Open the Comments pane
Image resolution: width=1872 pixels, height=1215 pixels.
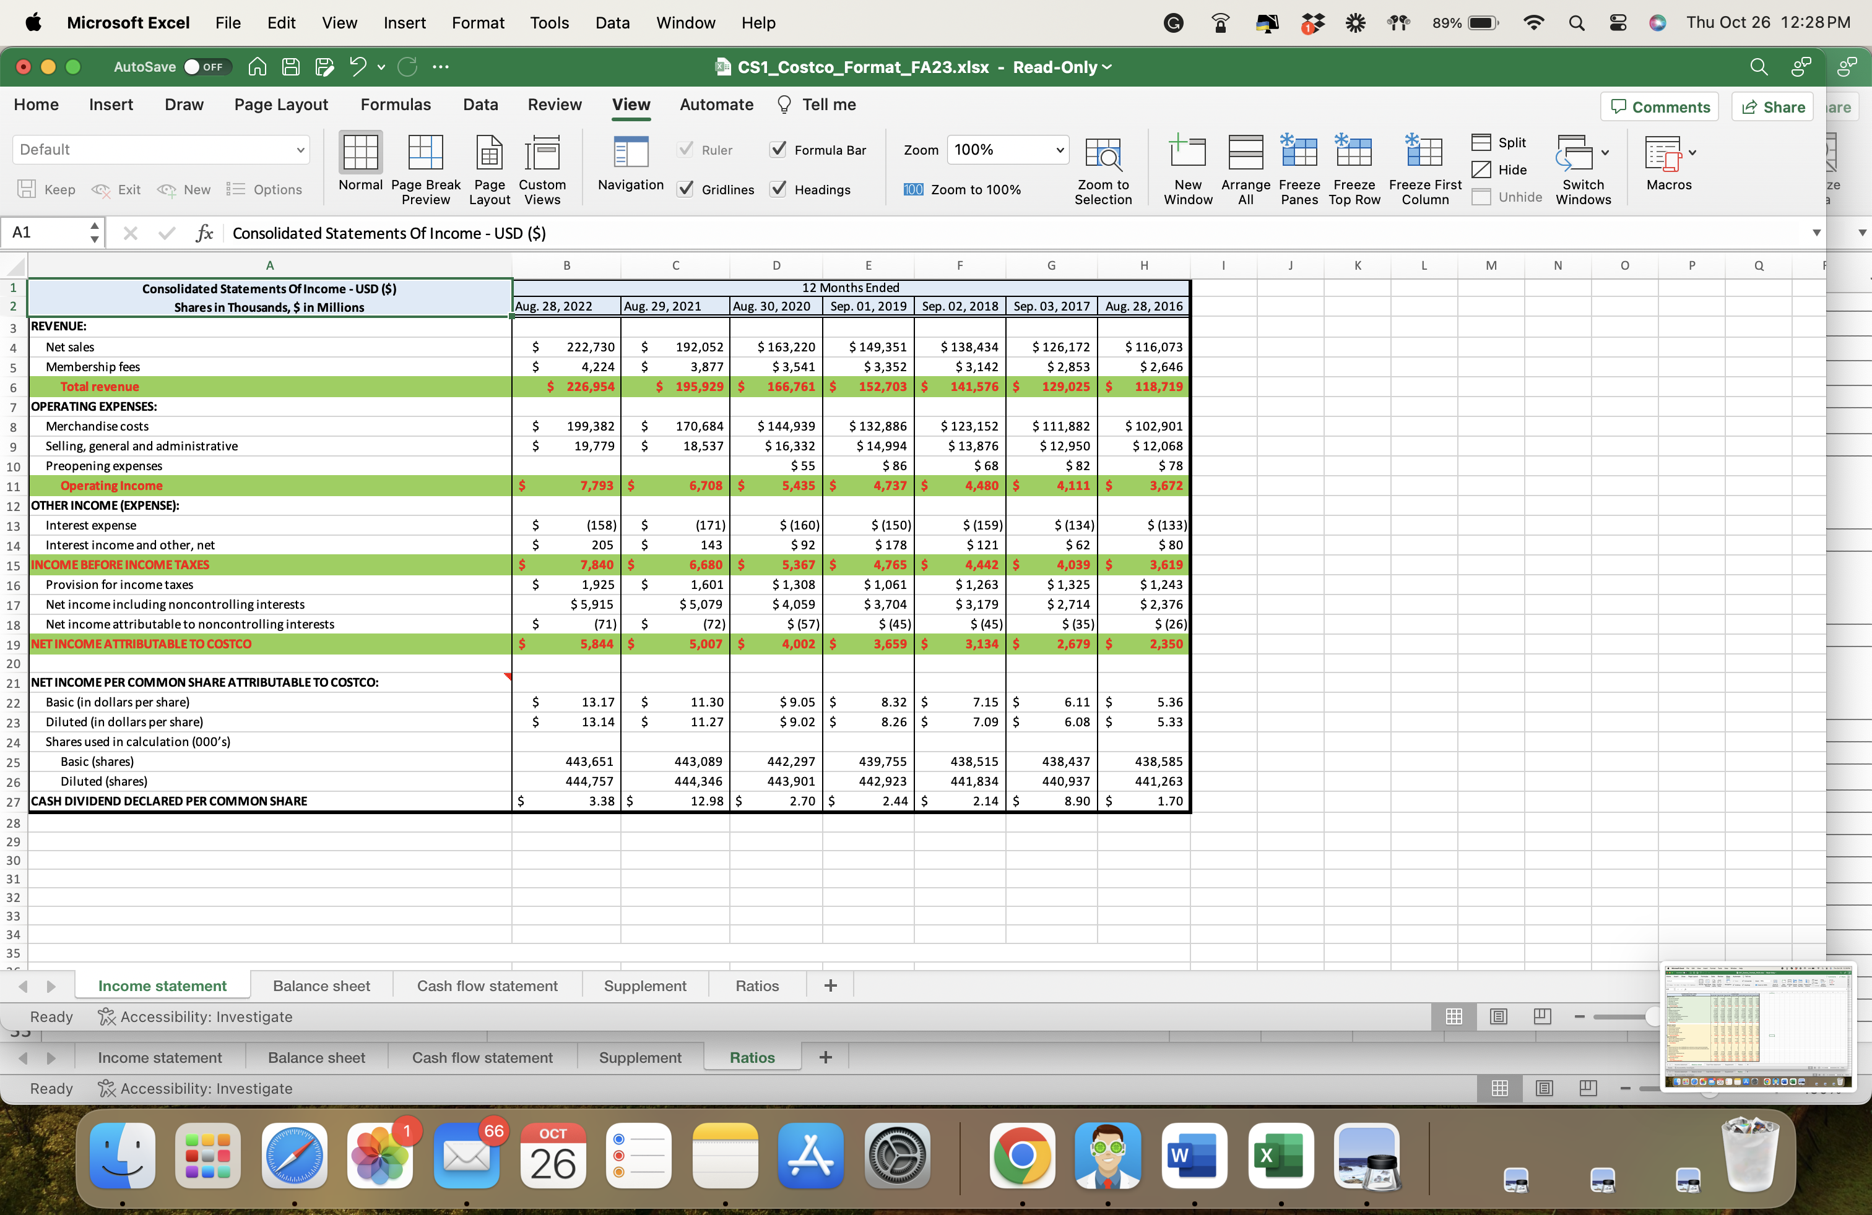point(1659,107)
